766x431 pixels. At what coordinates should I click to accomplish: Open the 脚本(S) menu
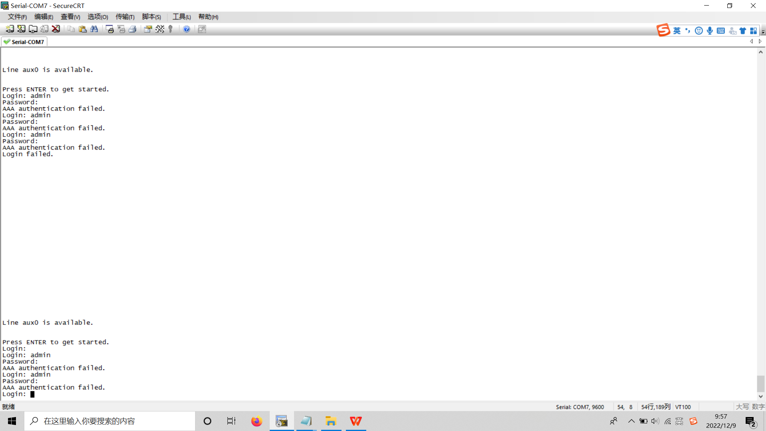click(x=151, y=17)
